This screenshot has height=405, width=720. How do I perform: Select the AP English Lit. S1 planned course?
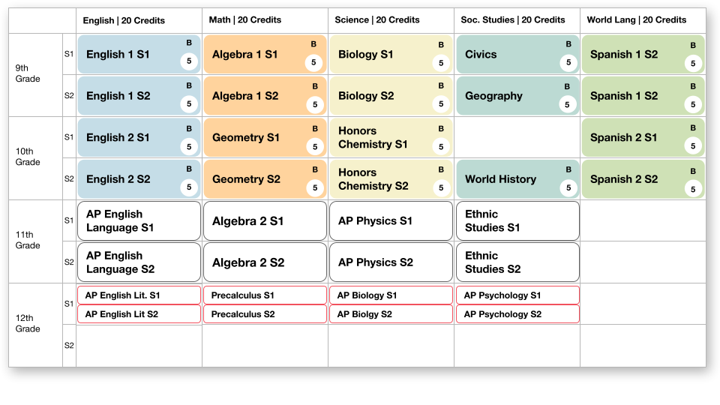point(139,295)
